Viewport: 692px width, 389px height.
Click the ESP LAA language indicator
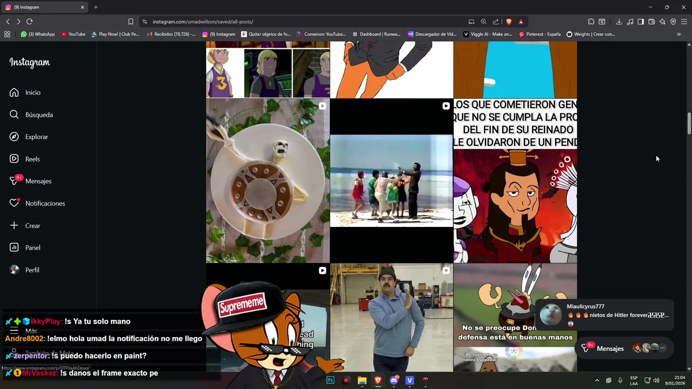[x=634, y=380]
